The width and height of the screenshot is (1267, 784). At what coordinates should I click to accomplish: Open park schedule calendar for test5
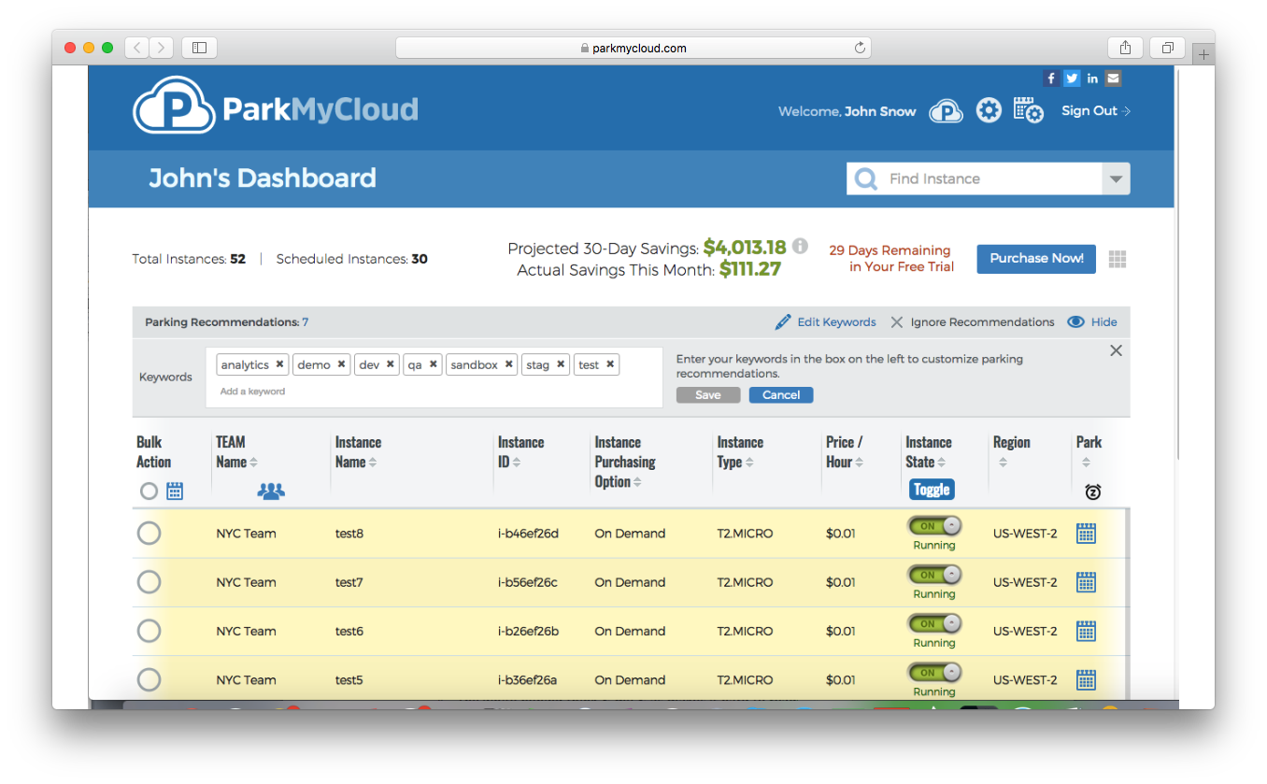1086,679
